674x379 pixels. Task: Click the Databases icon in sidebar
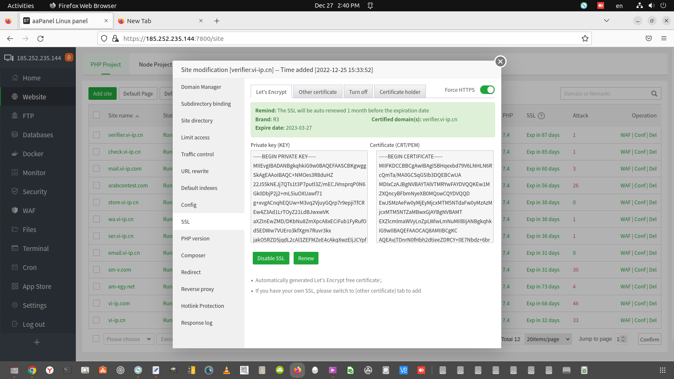click(15, 134)
